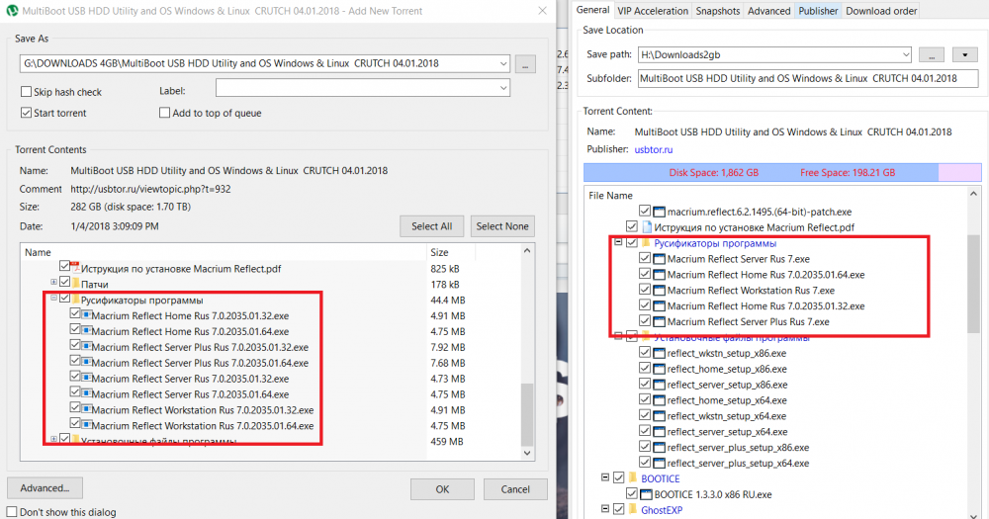Confirm with the OK button
This screenshot has height=519, width=989.
click(442, 489)
